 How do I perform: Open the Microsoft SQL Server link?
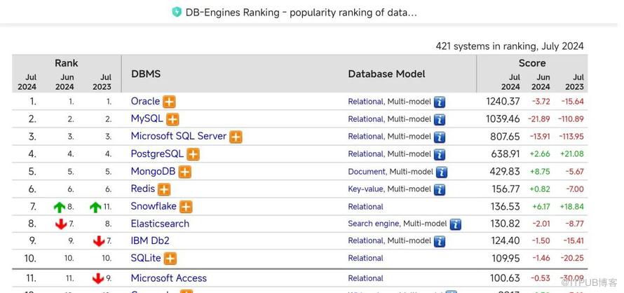click(x=179, y=136)
